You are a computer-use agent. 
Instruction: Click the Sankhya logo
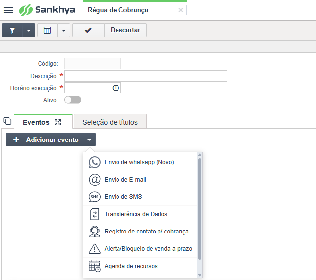tap(47, 10)
